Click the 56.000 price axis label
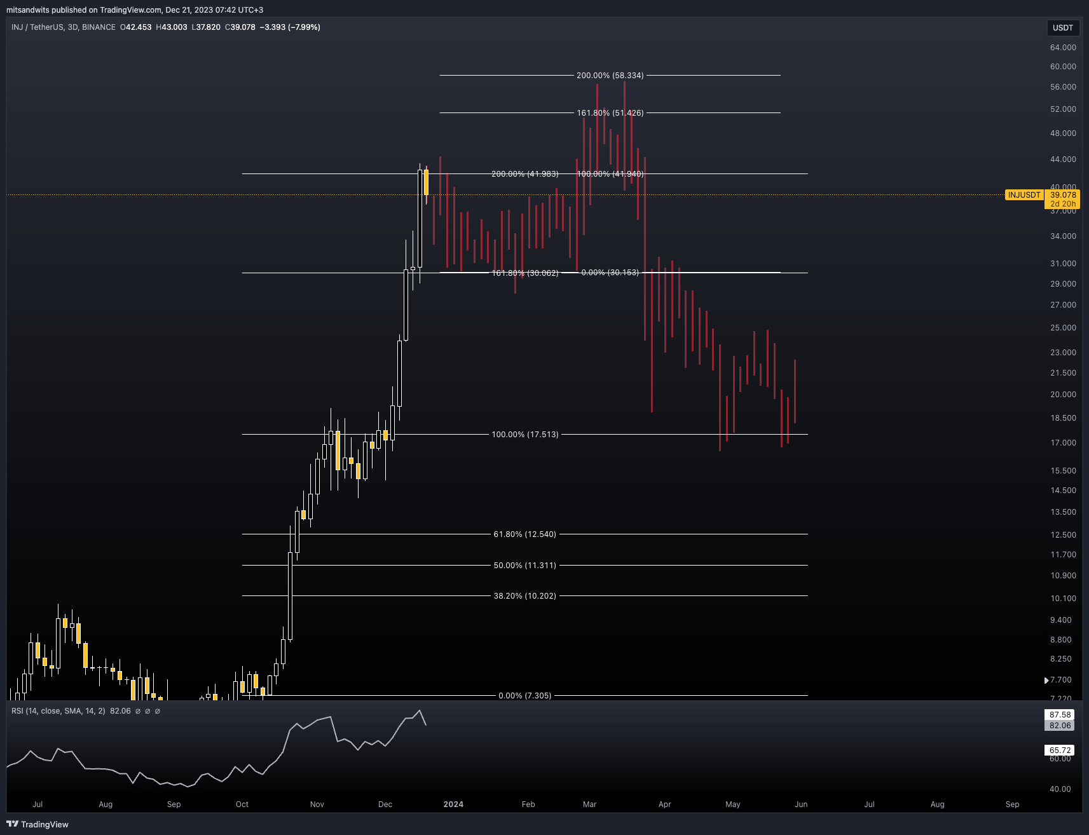Image resolution: width=1089 pixels, height=835 pixels. pos(1063,87)
